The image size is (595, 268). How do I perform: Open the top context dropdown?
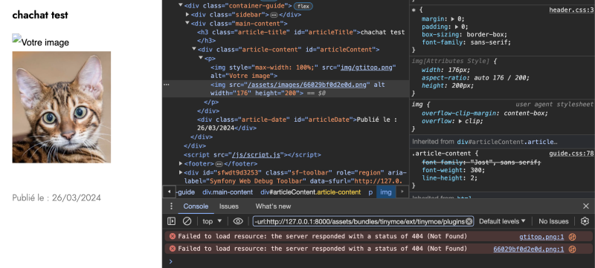coord(212,221)
